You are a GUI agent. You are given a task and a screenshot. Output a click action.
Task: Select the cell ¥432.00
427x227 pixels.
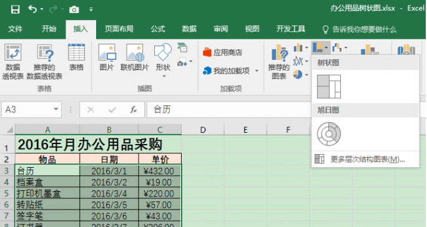pos(160,171)
